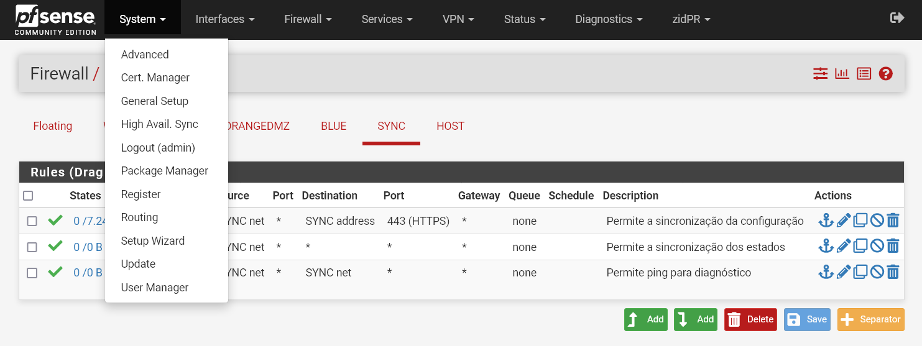The image size is (922, 346).
Task: Choose Package Manager from System menu
Action: point(164,171)
